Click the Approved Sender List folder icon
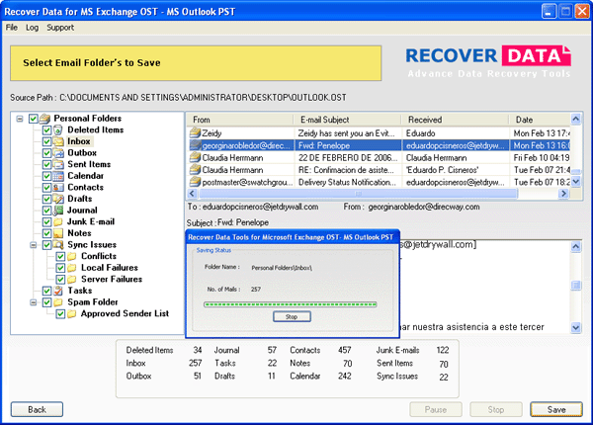This screenshot has width=593, height=425. pyautogui.click(x=72, y=314)
